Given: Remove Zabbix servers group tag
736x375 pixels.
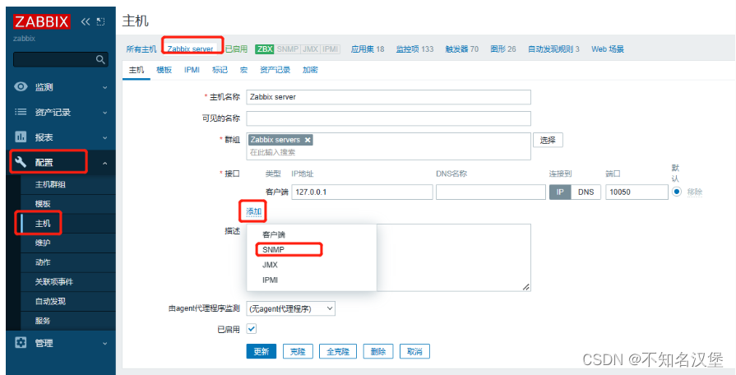Looking at the screenshot, I should point(307,140).
